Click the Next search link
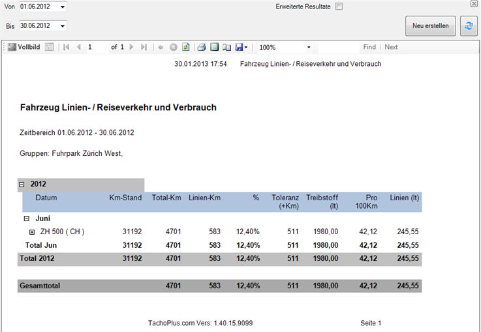481x332 pixels. [391, 47]
